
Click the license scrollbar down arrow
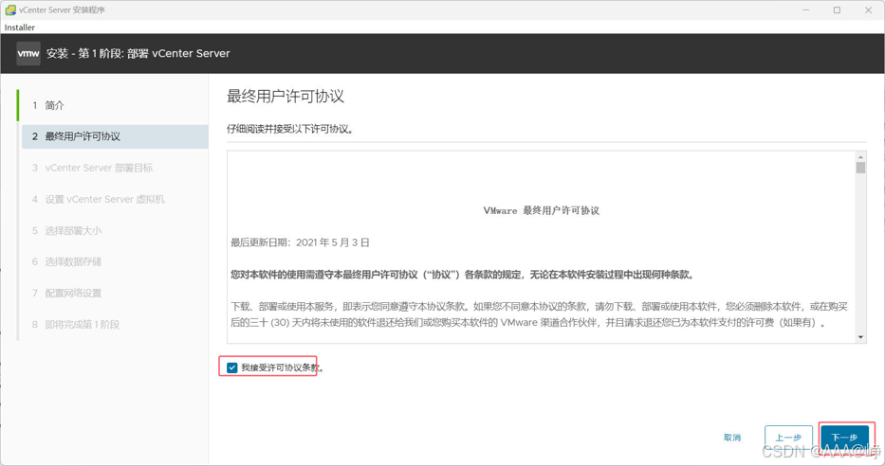(x=860, y=337)
